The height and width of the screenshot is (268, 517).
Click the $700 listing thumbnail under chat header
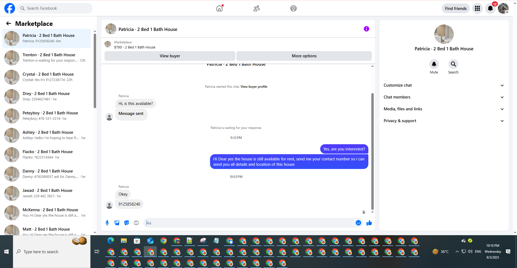(x=108, y=44)
